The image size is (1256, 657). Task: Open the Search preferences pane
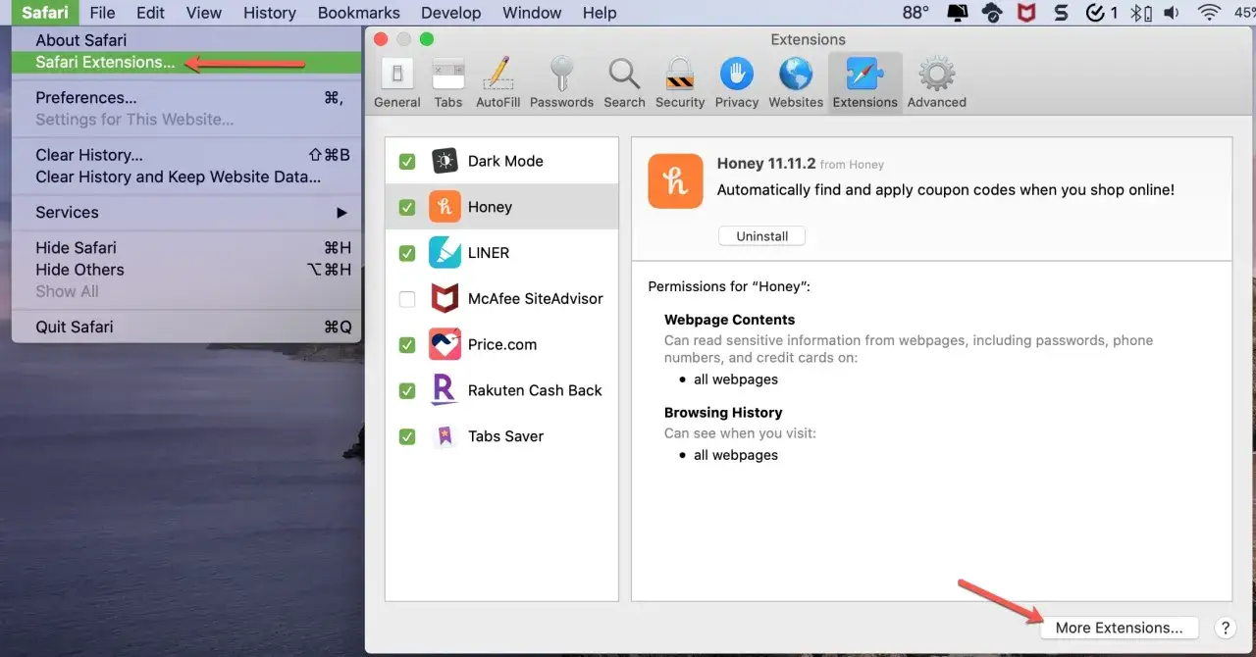point(624,82)
